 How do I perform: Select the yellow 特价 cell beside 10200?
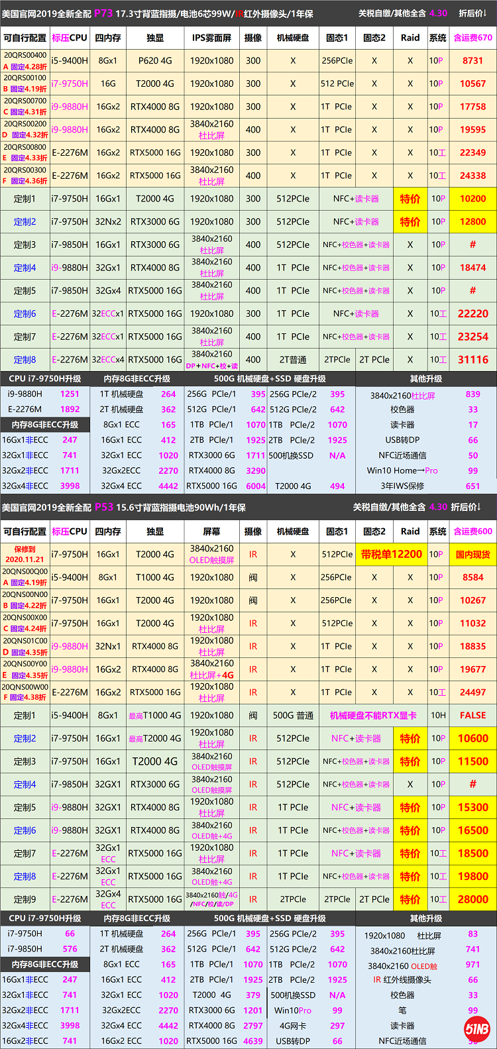point(410,199)
